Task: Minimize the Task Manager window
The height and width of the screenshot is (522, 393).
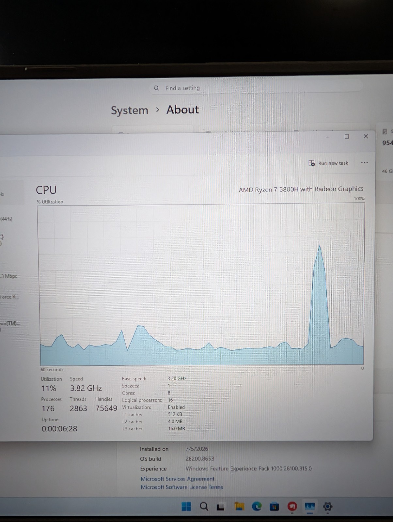Action: tap(328, 137)
